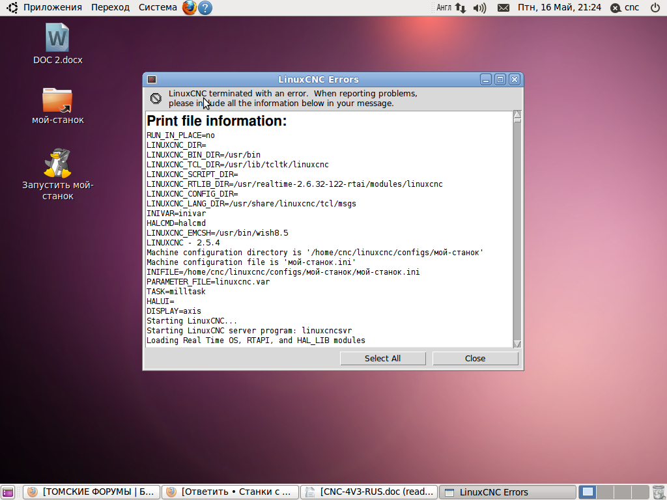Open the mail envelope indicator
This screenshot has height=500, width=667.
[504, 8]
